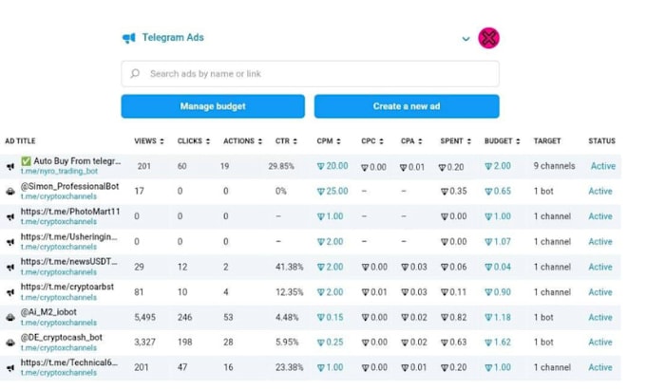646x390 pixels.
Task: Click the megaphone icon for Auto Buy ad
Action: pos(10,167)
